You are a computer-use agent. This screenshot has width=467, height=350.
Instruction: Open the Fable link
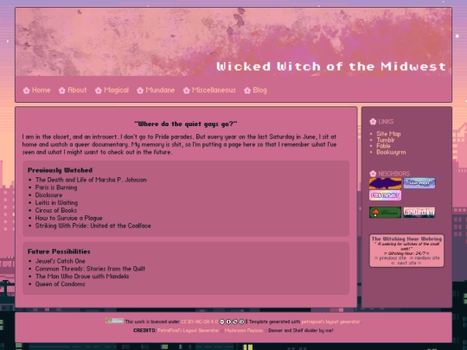[383, 146]
